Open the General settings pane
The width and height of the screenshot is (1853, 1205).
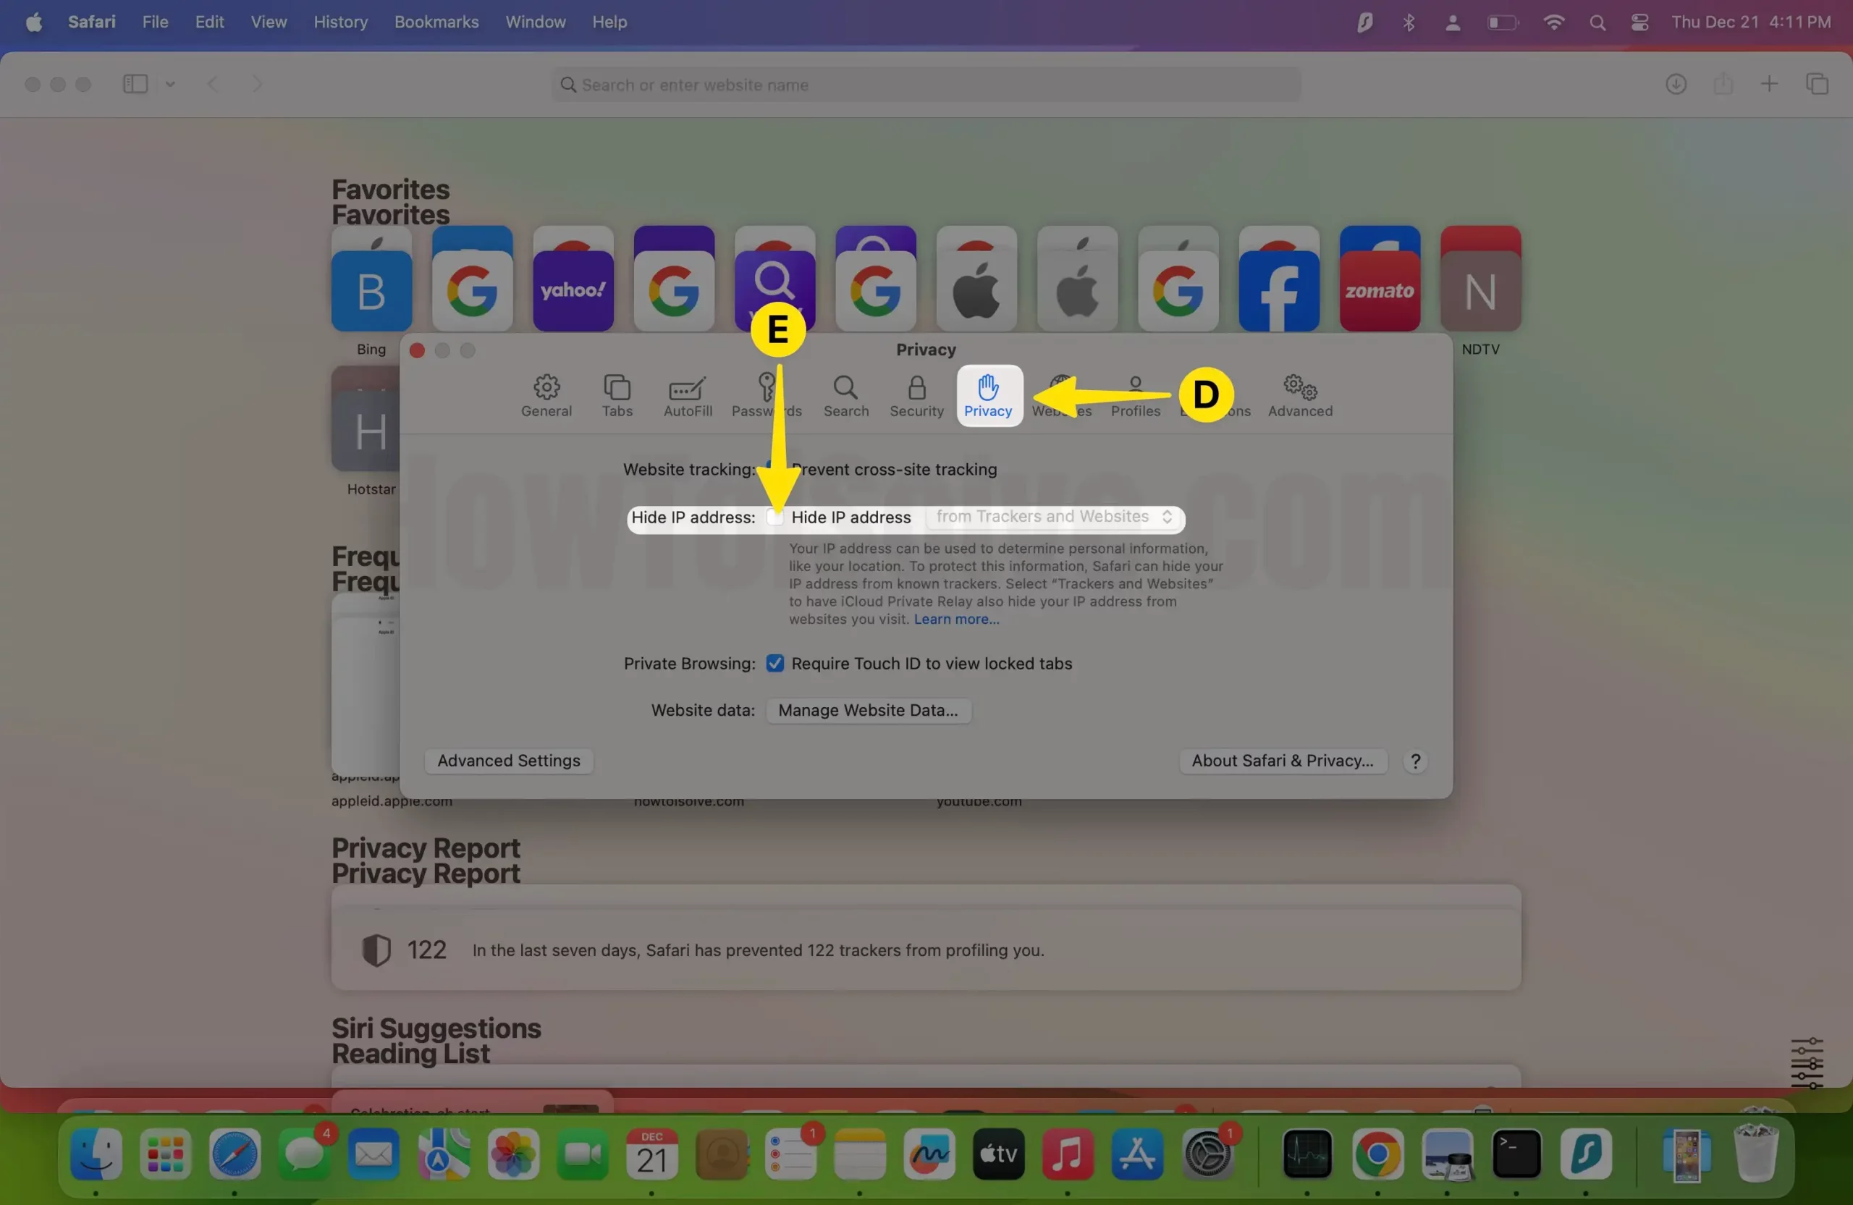[x=546, y=395]
